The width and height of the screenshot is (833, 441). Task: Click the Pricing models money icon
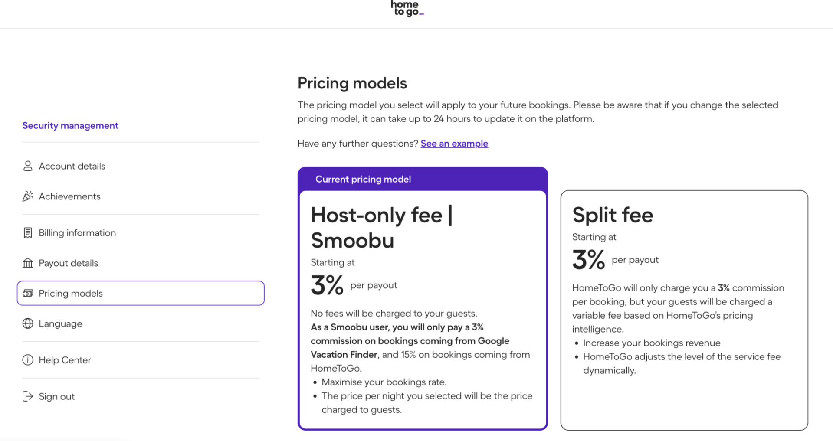click(28, 294)
